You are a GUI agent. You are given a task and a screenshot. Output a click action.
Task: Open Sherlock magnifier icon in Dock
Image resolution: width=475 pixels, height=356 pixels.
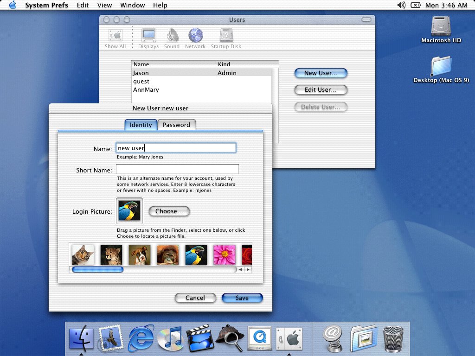(x=230, y=338)
